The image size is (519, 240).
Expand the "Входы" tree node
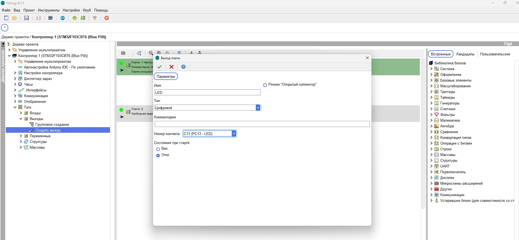pyautogui.click(x=21, y=113)
